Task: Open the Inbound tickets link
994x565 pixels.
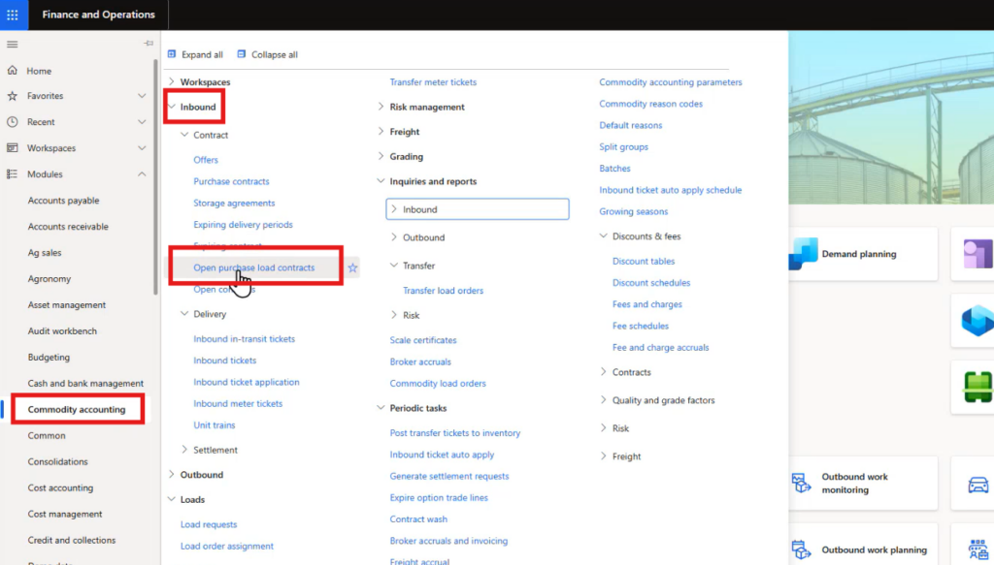Action: [x=225, y=361]
